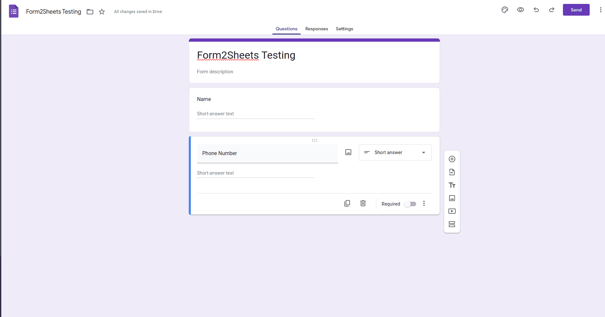
Task: Click the Form description field
Action: point(215,72)
